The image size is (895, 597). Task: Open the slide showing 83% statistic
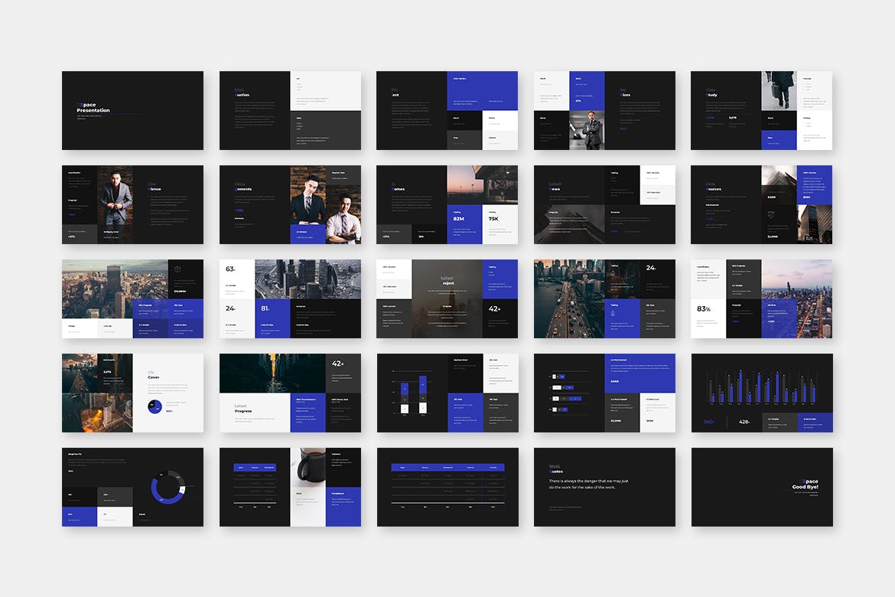(x=761, y=298)
